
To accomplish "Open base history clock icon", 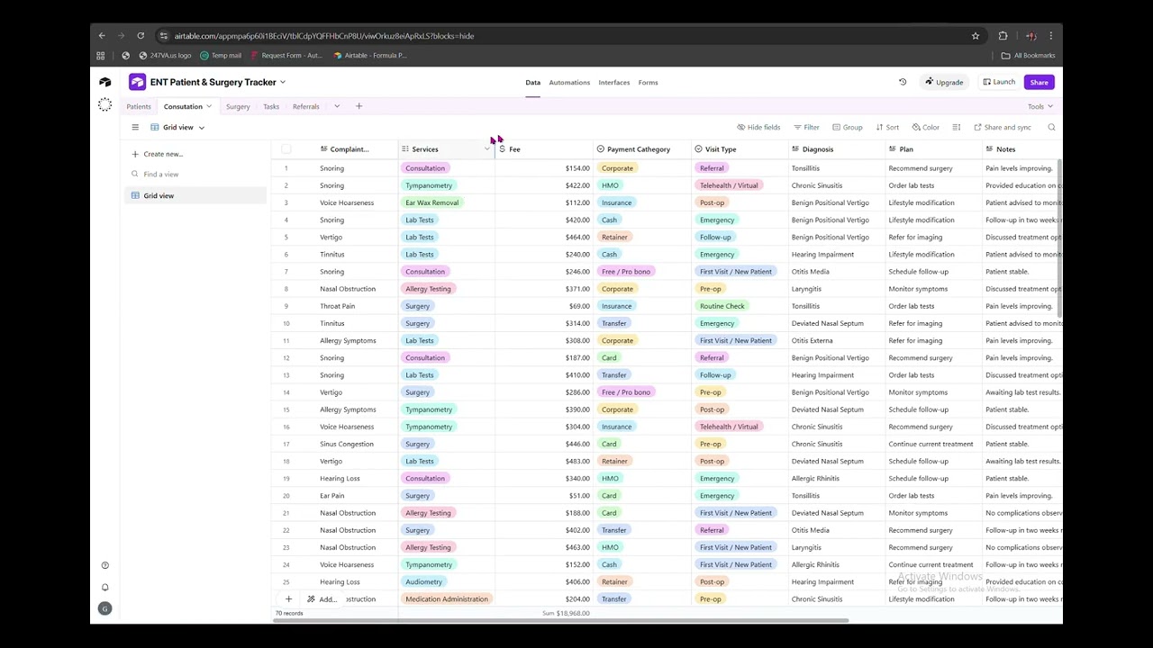I will 903,82.
